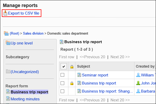
Task: Go to (Root) in the breadcrumb
Action: pyautogui.click(x=14, y=34)
